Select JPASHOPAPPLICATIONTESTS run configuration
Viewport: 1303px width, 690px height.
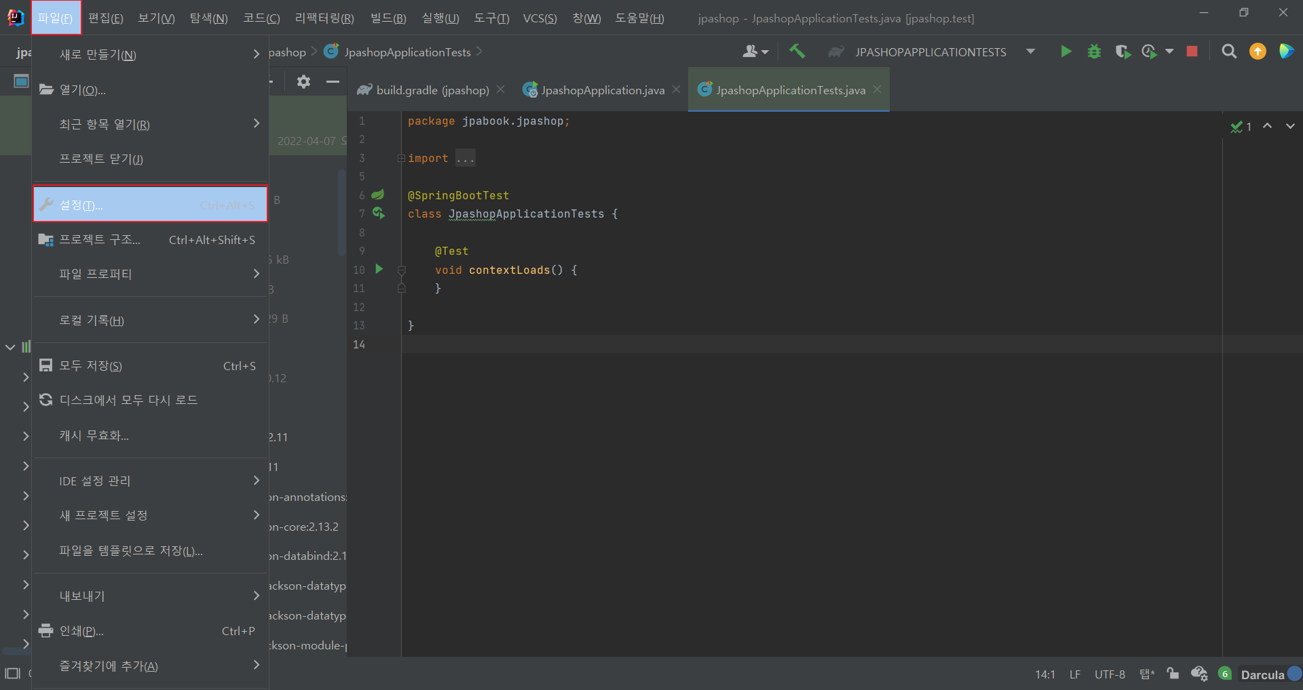(x=930, y=52)
